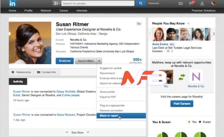224x137 pixels.
Task: Expand activity with See More
Action: (77, 133)
